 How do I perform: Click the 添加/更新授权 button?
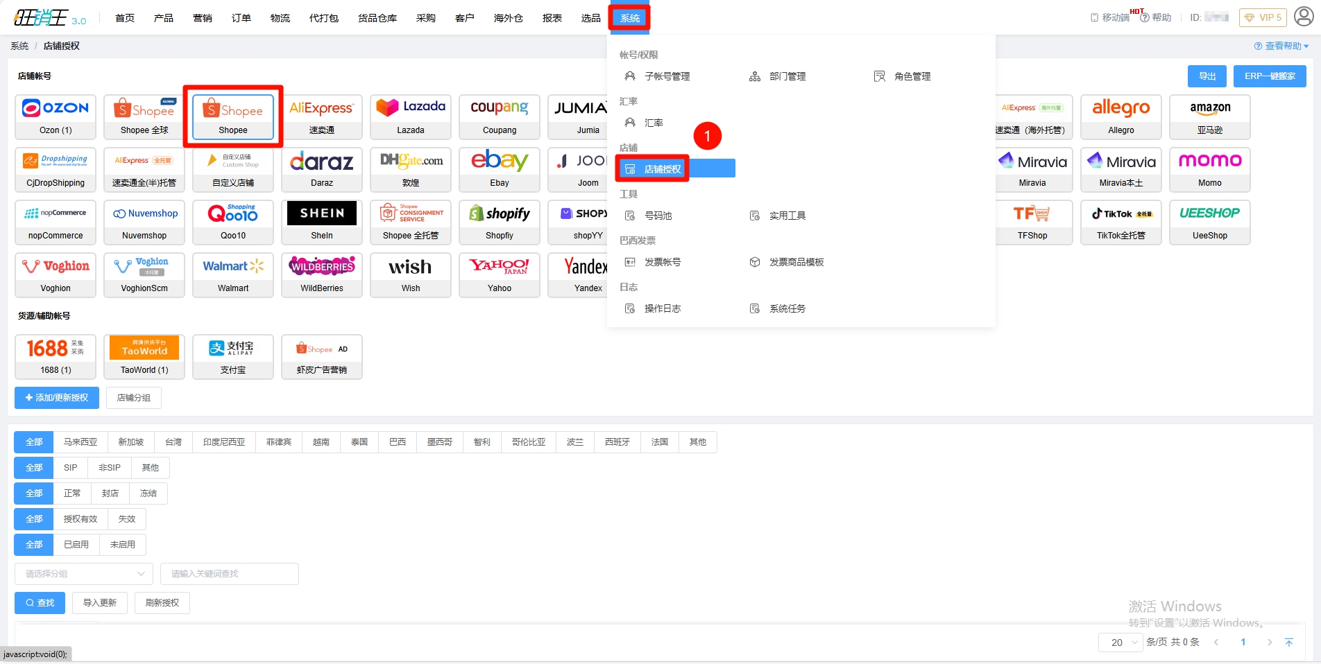click(x=57, y=398)
